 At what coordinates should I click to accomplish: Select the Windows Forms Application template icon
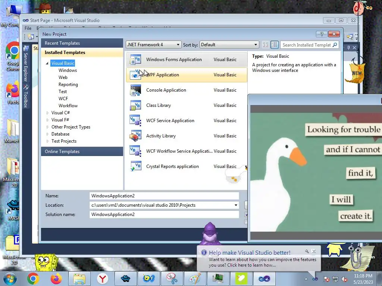tap(135, 60)
